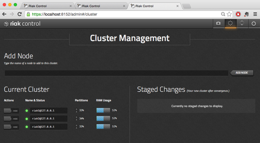Image resolution: width=260 pixels, height=143 pixels.
Task: Click the zoom magnifier in address bar
Action: [x=223, y=14]
